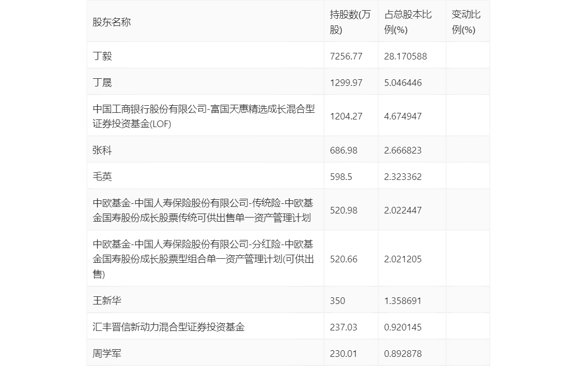Image resolution: width=577 pixels, height=366 pixels.
Task: Click the holding value 598.5
Action: 341,177
